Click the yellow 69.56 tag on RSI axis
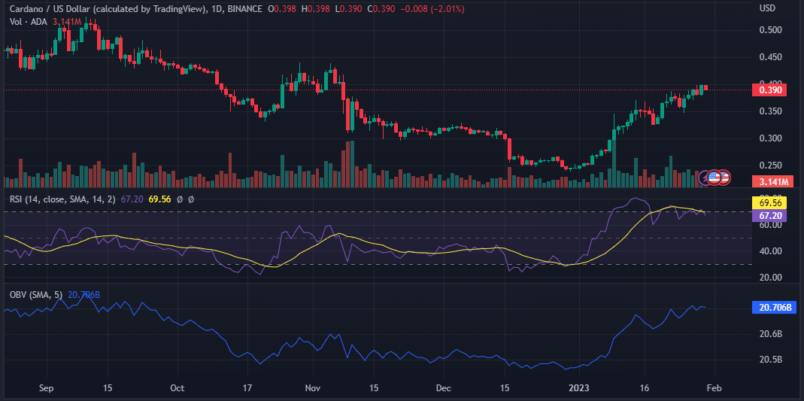This screenshot has height=401, width=804. (769, 202)
